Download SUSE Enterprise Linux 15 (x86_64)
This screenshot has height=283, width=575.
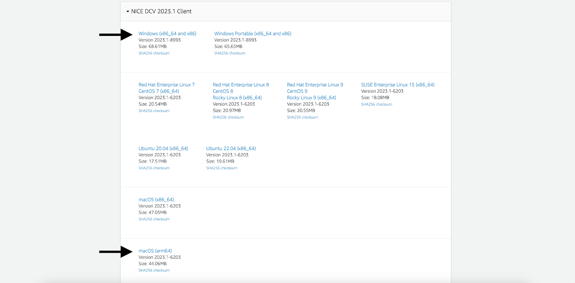click(398, 85)
